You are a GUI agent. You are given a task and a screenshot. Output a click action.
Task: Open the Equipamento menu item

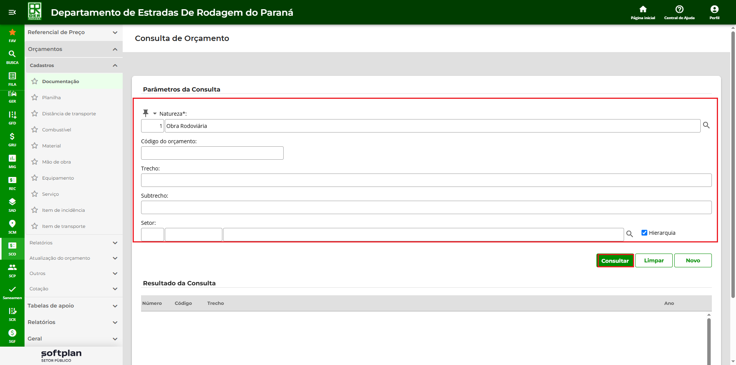click(58, 178)
